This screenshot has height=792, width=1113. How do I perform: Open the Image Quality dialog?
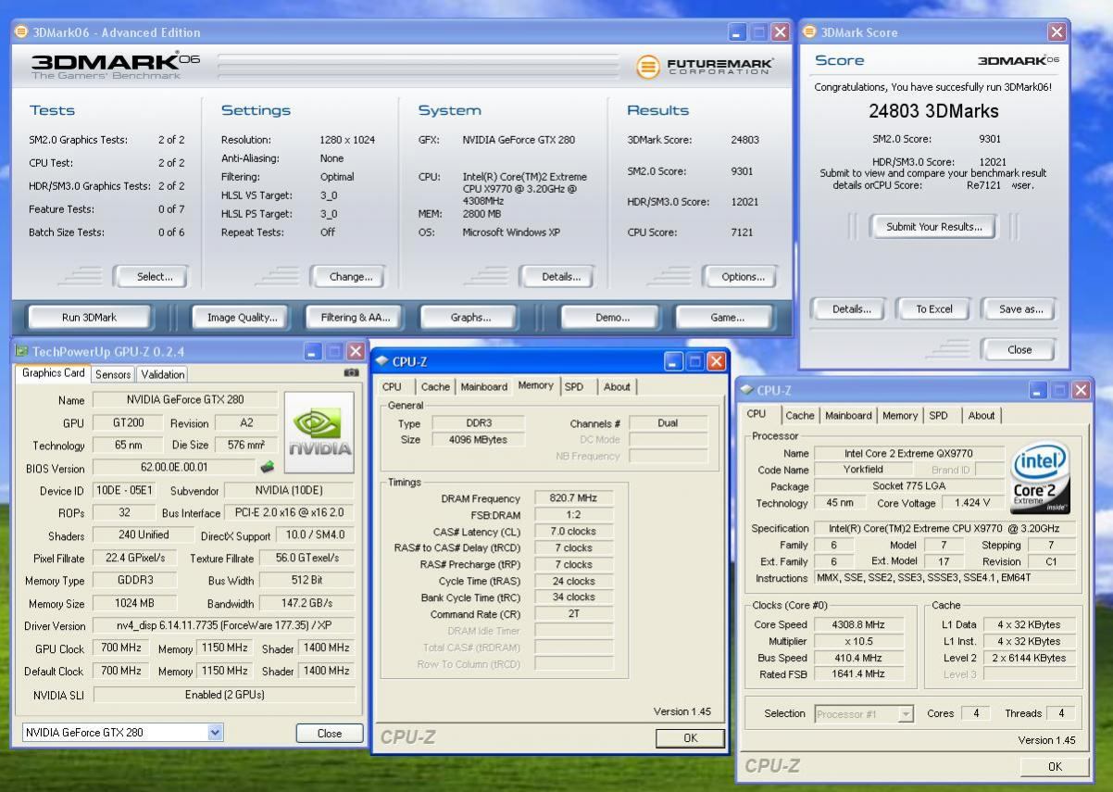click(x=242, y=318)
